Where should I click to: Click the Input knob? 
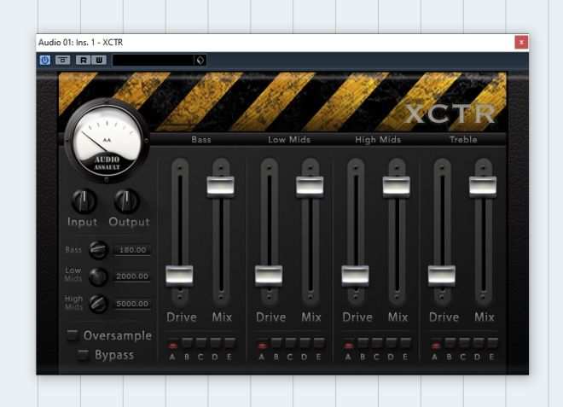click(x=84, y=201)
